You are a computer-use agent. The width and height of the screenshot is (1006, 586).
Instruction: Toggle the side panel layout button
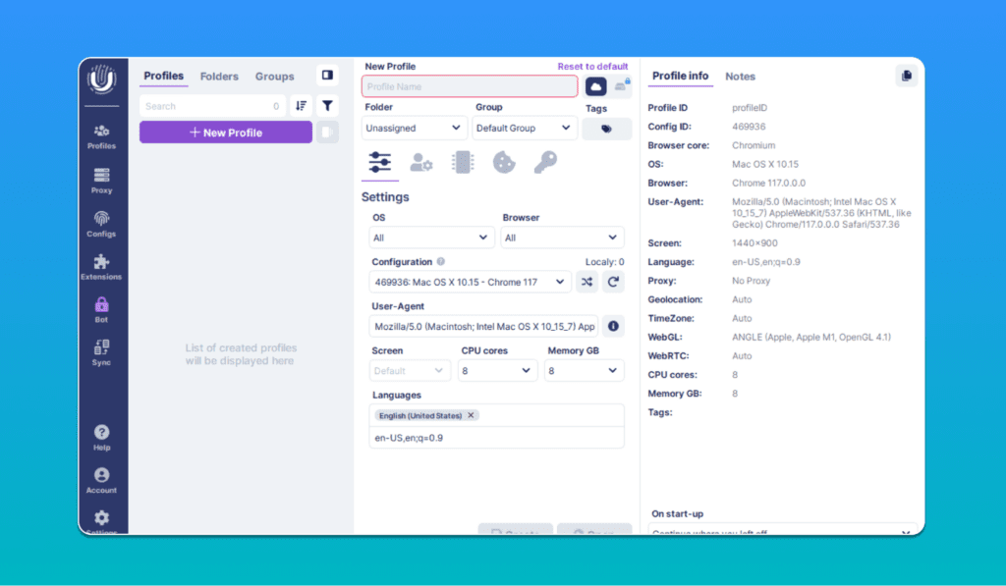click(x=327, y=76)
